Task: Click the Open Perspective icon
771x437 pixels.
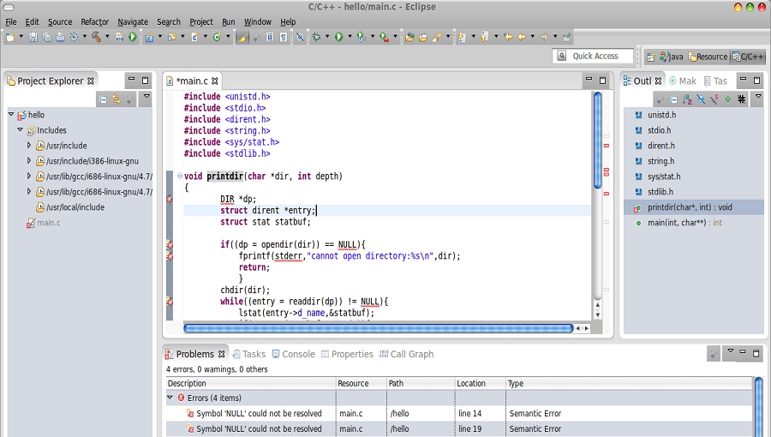Action: [x=651, y=57]
